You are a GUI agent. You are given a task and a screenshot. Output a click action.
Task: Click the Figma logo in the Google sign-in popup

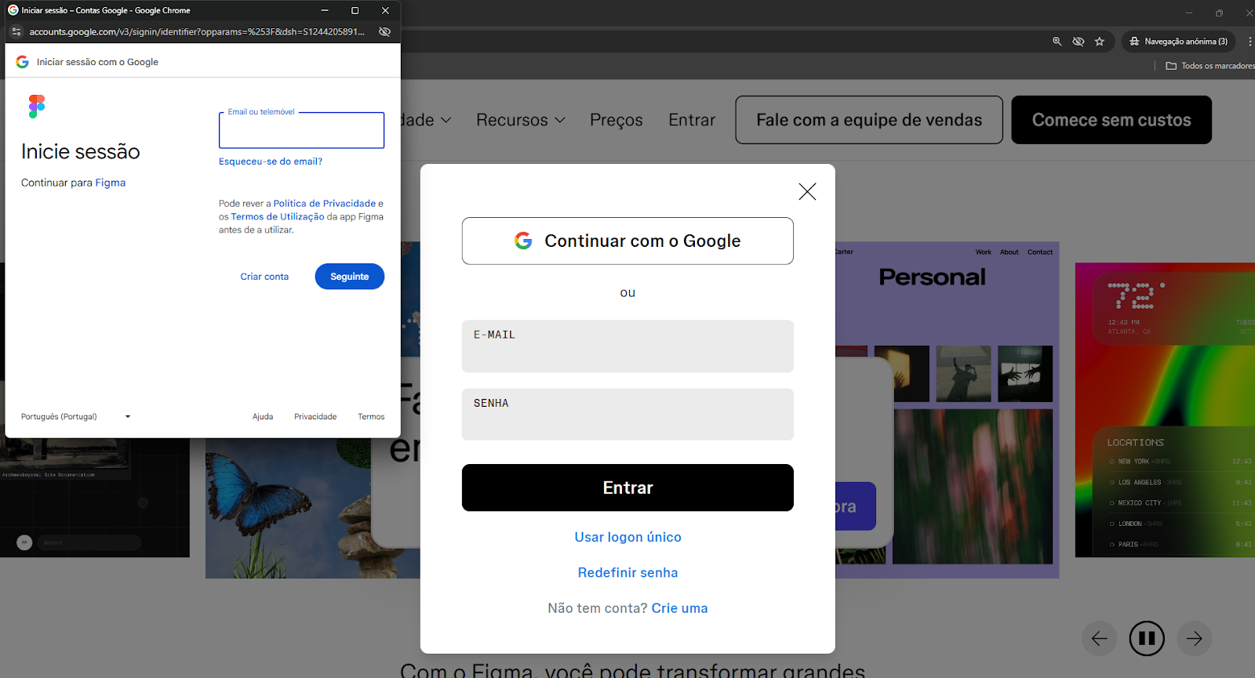(x=37, y=107)
